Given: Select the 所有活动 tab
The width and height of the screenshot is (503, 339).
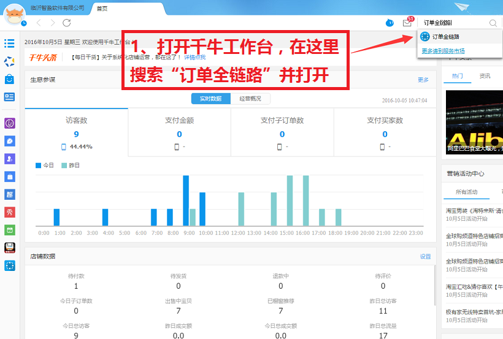Looking at the screenshot, I should click(466, 192).
